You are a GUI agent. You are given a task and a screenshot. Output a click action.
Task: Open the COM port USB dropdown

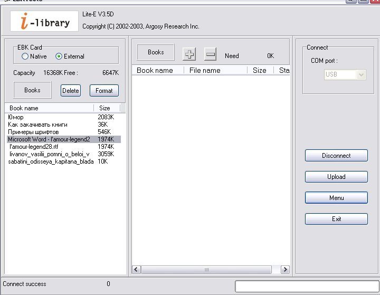tap(345, 74)
